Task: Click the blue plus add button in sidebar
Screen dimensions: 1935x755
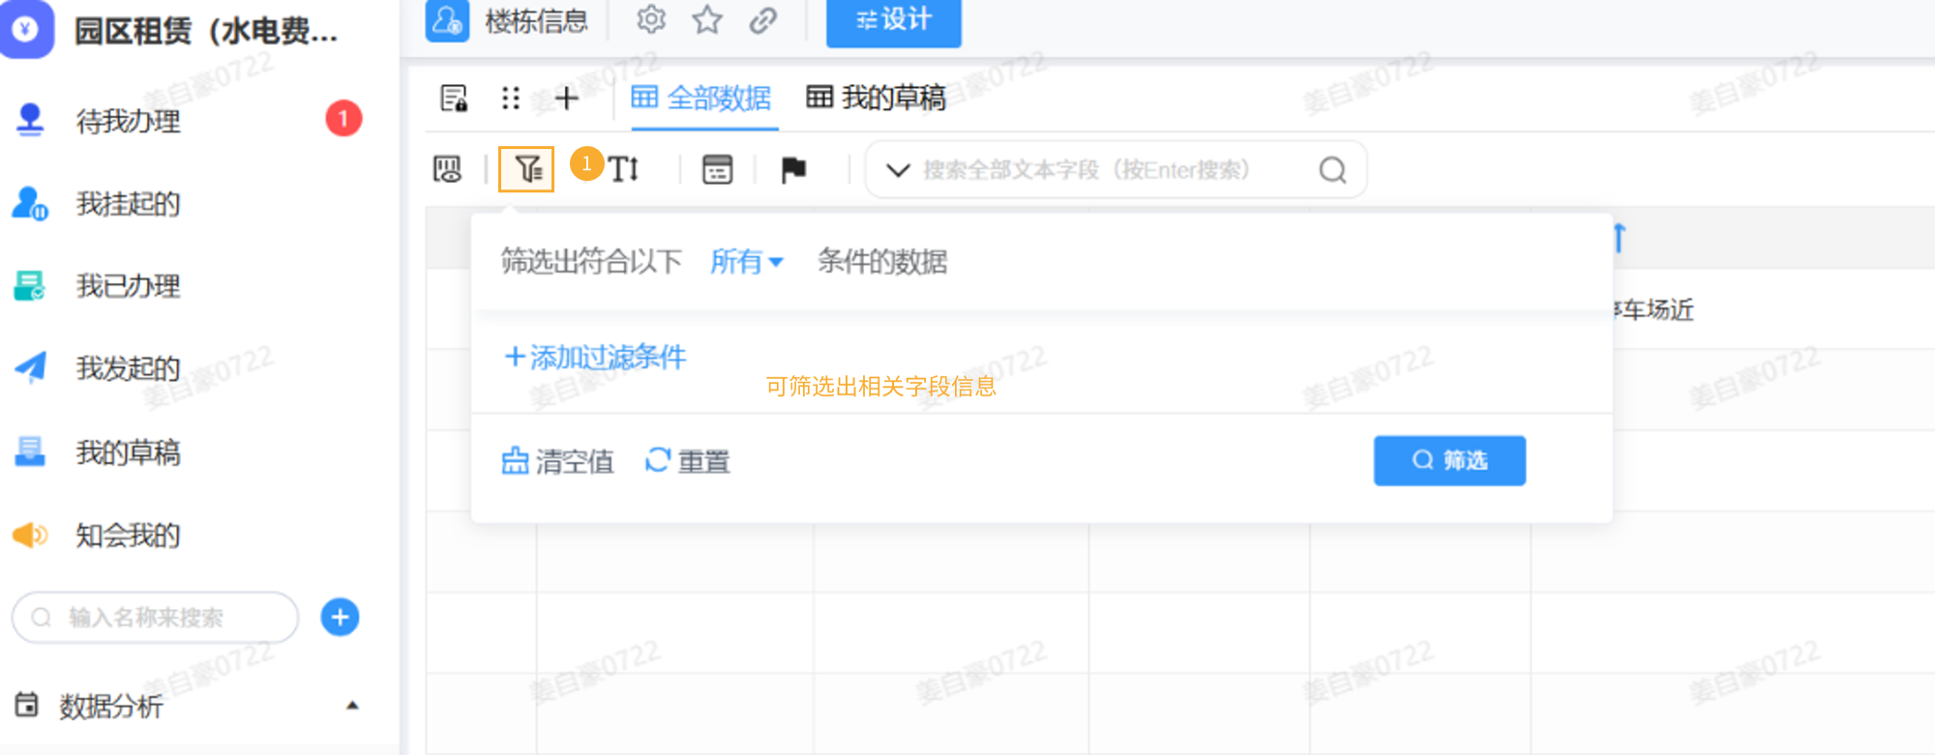Action: pos(340,618)
